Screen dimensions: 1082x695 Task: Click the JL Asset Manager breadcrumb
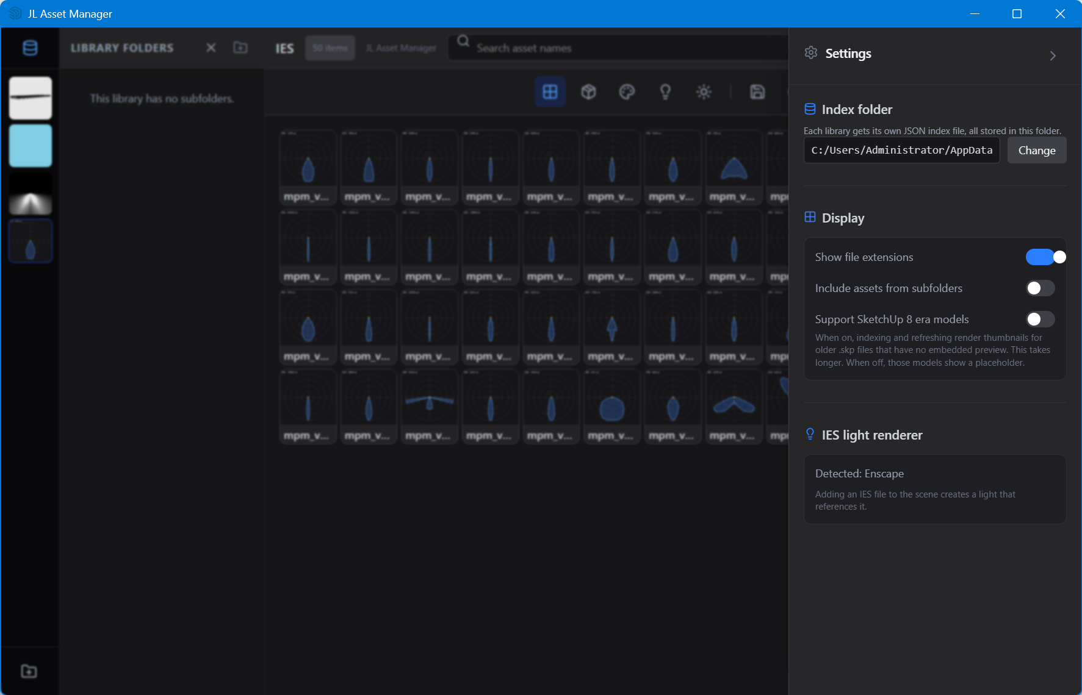point(402,48)
